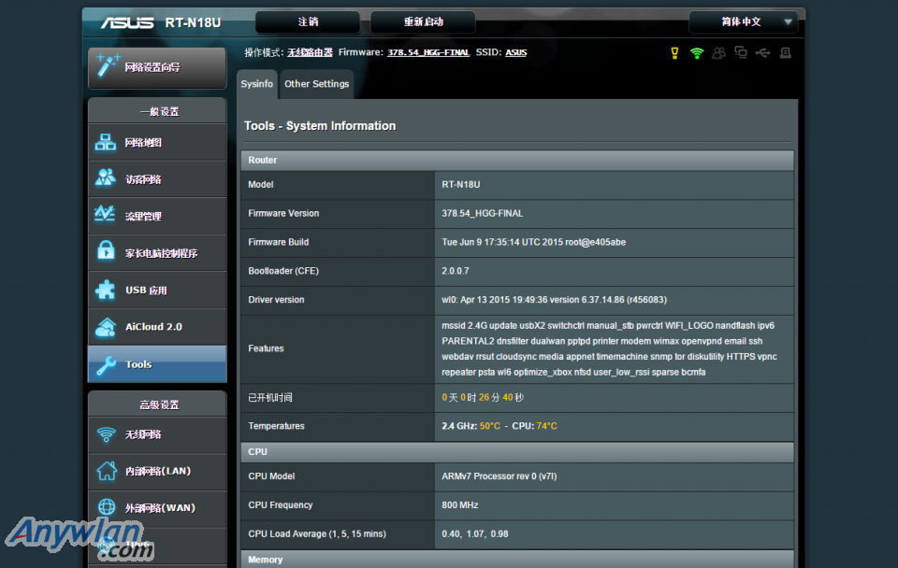
Task: Click the 注销 logout button
Action: coord(308,21)
